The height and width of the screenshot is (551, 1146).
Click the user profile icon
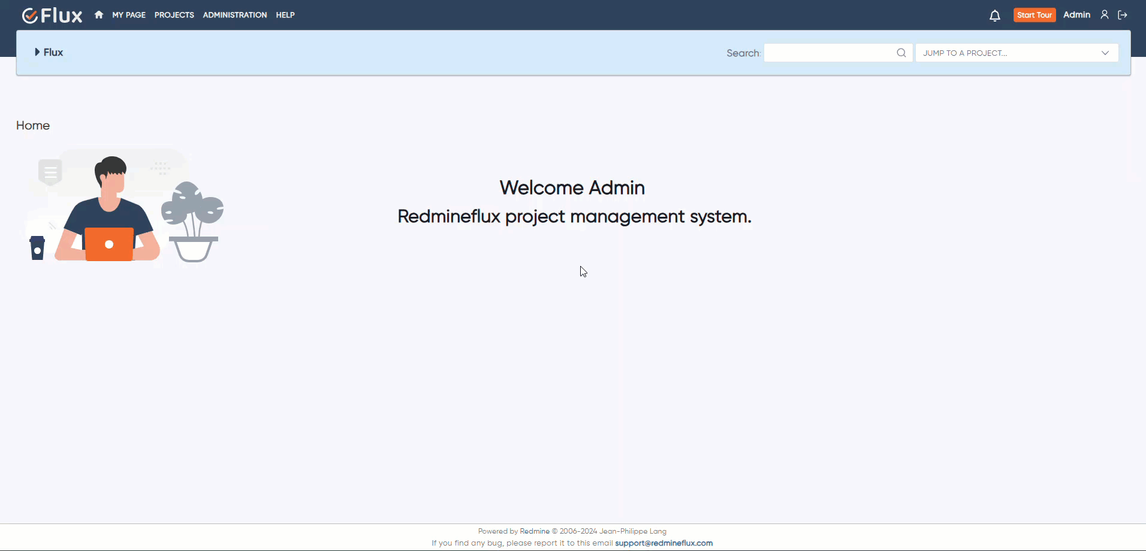(x=1104, y=15)
